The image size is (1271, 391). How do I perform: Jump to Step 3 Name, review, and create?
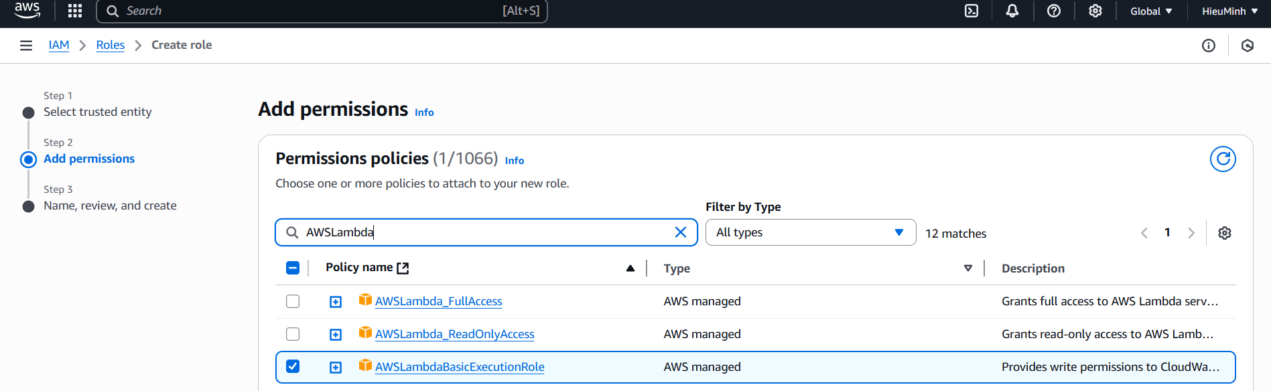coord(110,206)
